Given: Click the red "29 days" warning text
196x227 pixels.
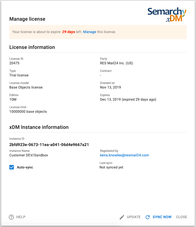Looking at the screenshot, I should 69,32.
